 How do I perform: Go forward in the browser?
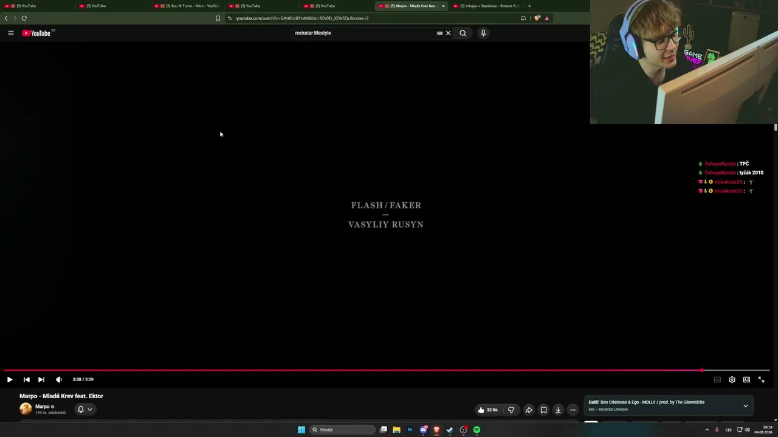click(x=15, y=18)
